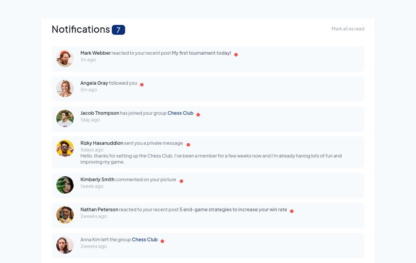Mark Angela Gray's follow notification as read
This screenshot has height=263, width=416.
142,84
